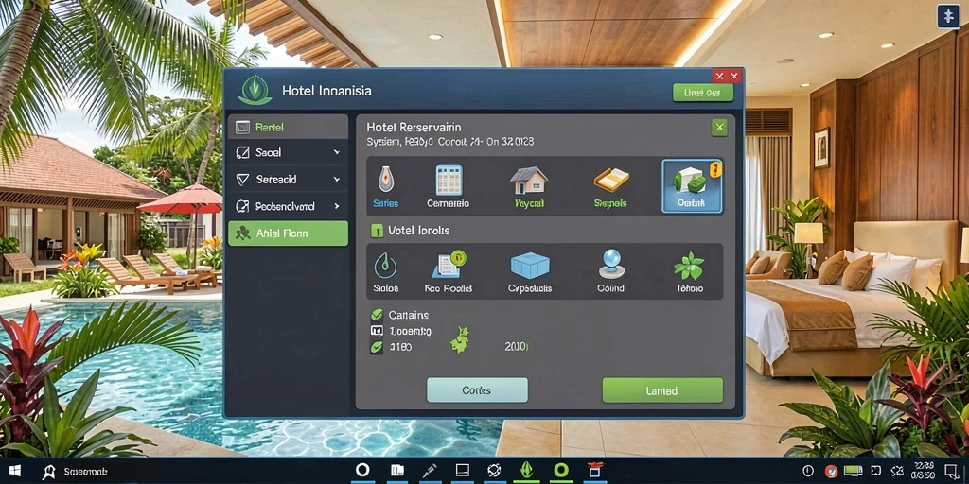Click the Cortes button

click(x=477, y=390)
